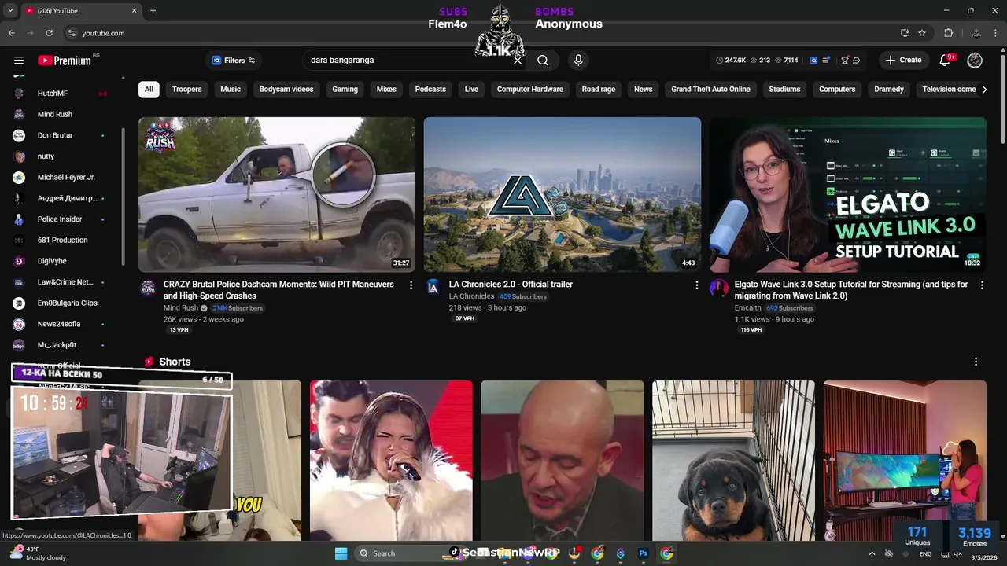
Task: Click the Emcaith channel avatar
Action: pyautogui.click(x=718, y=288)
